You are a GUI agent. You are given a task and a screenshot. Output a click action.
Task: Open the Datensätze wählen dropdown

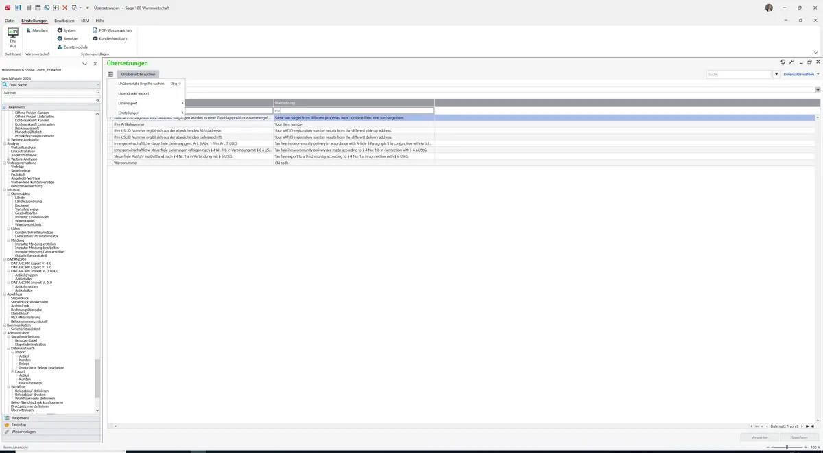[x=801, y=74]
